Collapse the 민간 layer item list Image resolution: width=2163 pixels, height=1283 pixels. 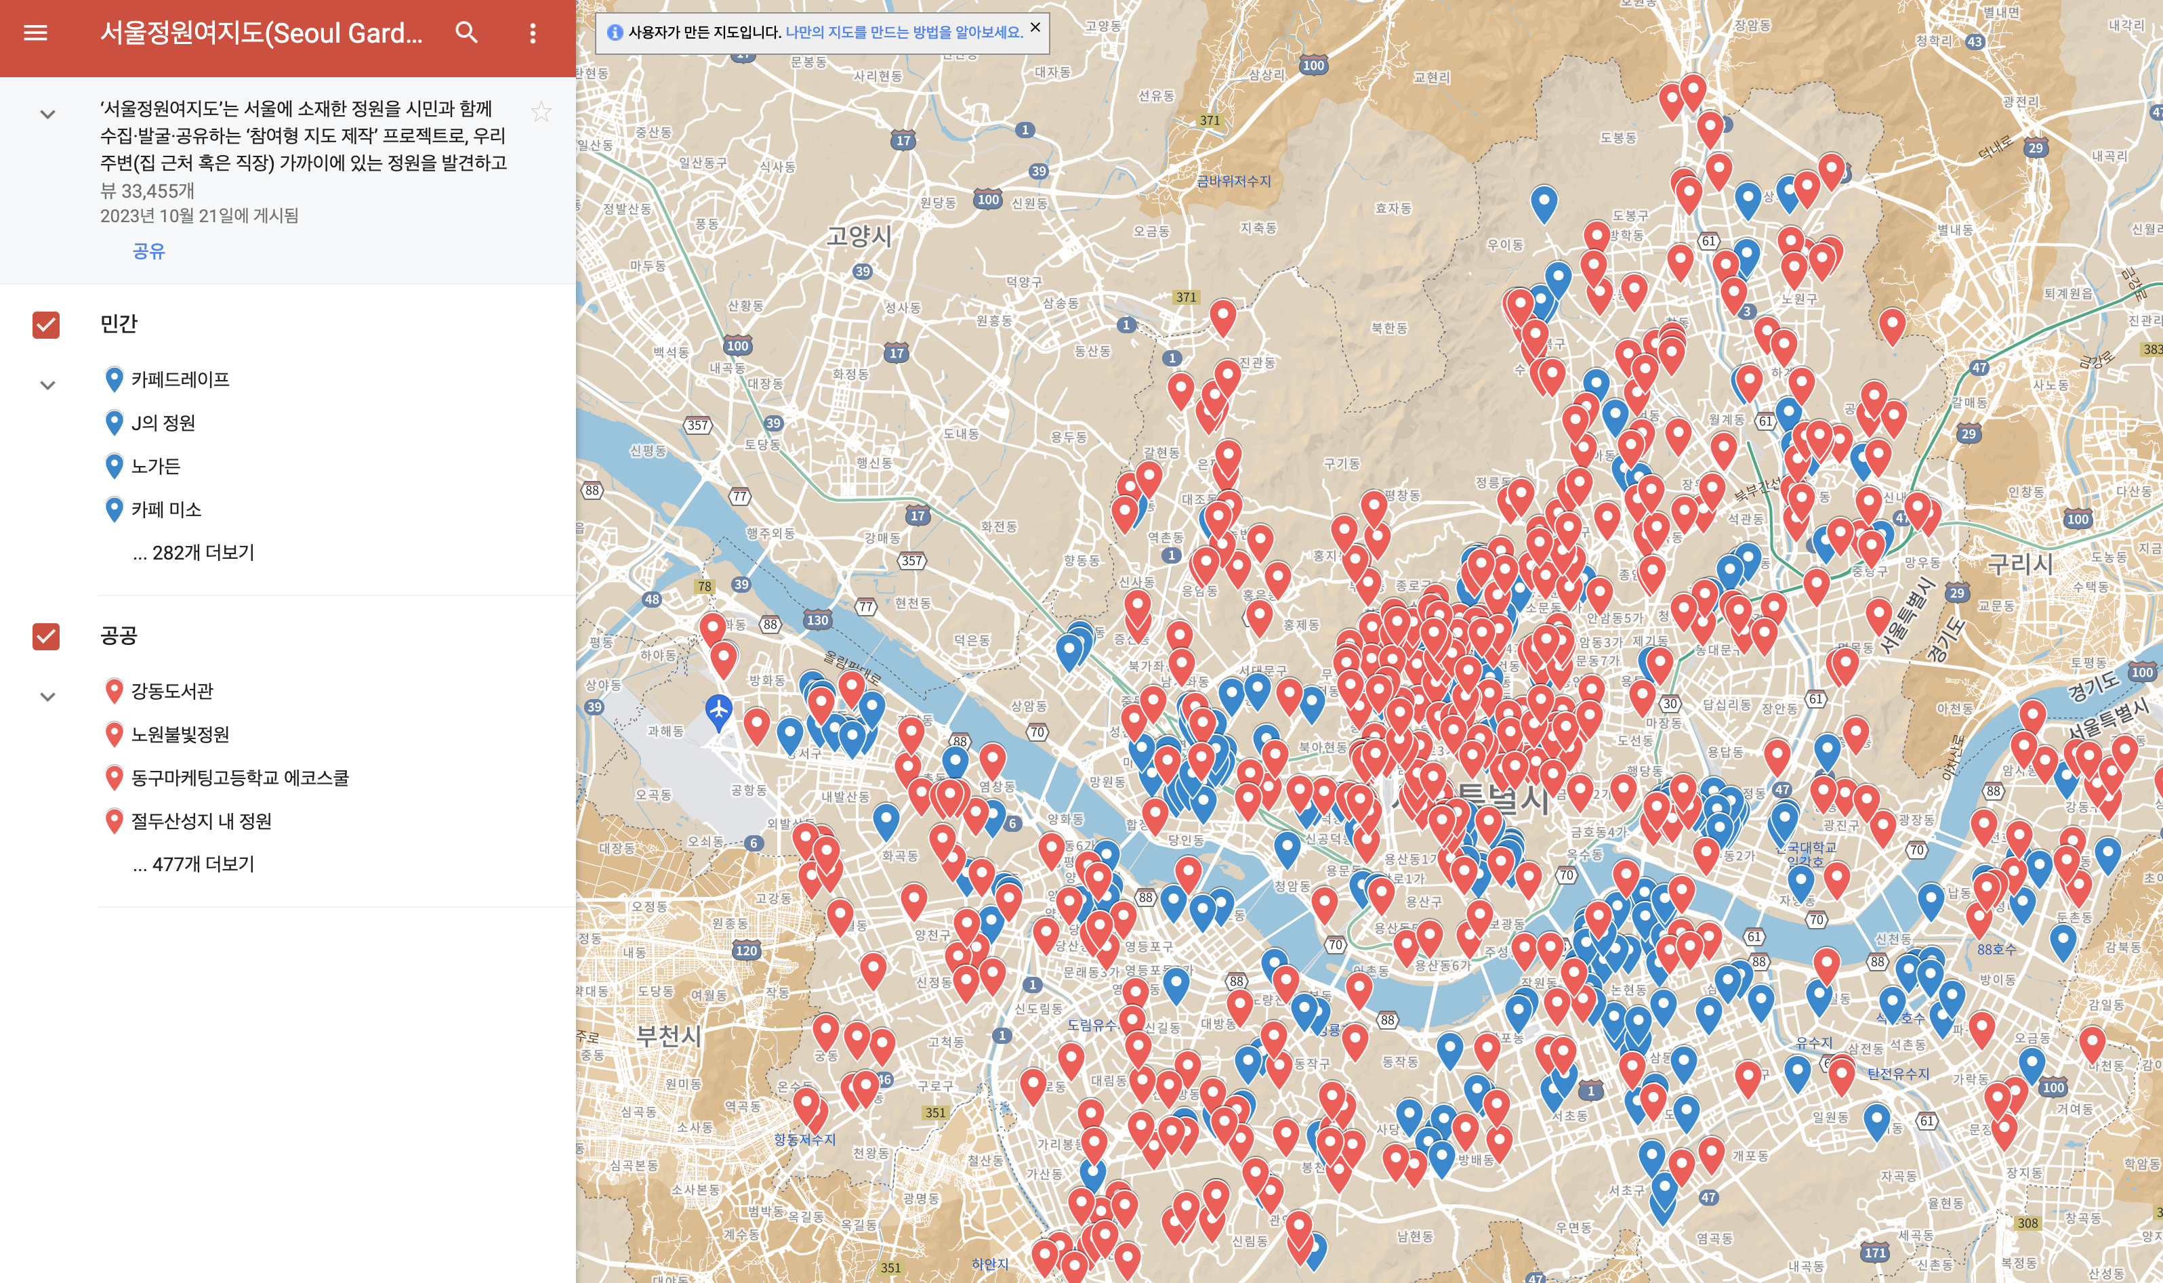pos(47,385)
